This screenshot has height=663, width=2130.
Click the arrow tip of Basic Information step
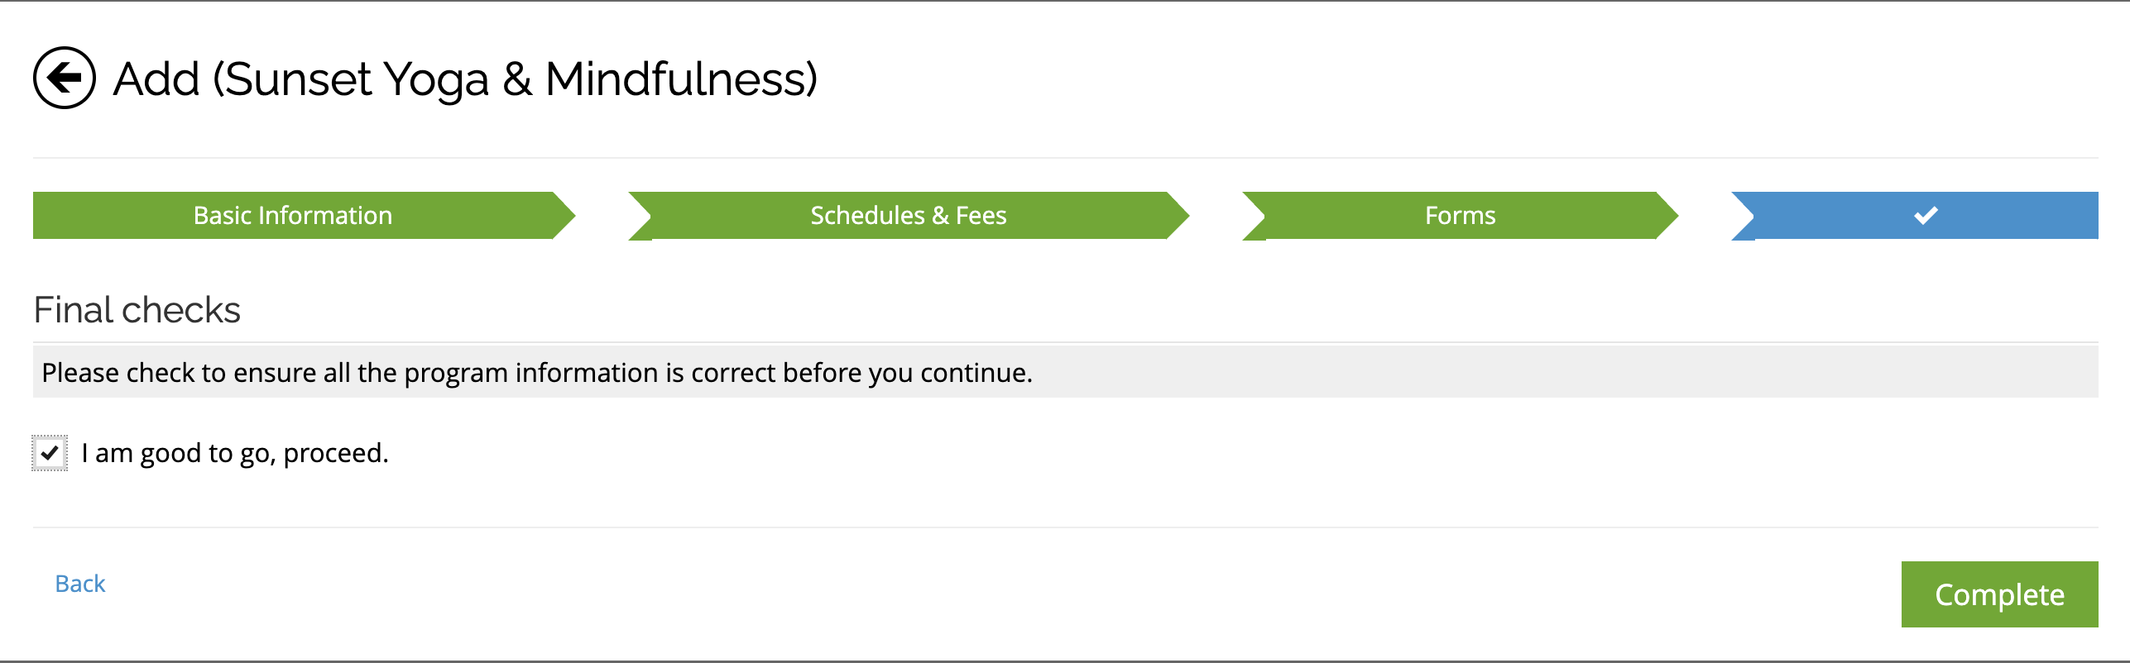point(564,216)
